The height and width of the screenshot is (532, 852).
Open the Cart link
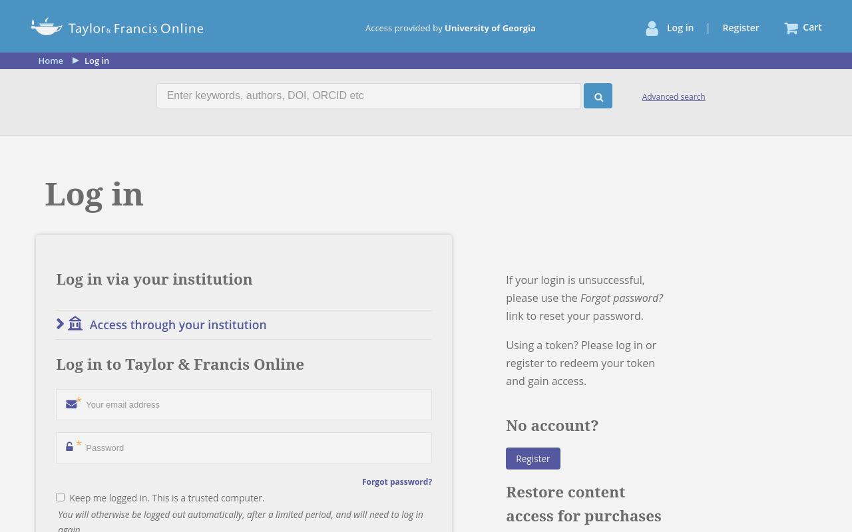(812, 27)
